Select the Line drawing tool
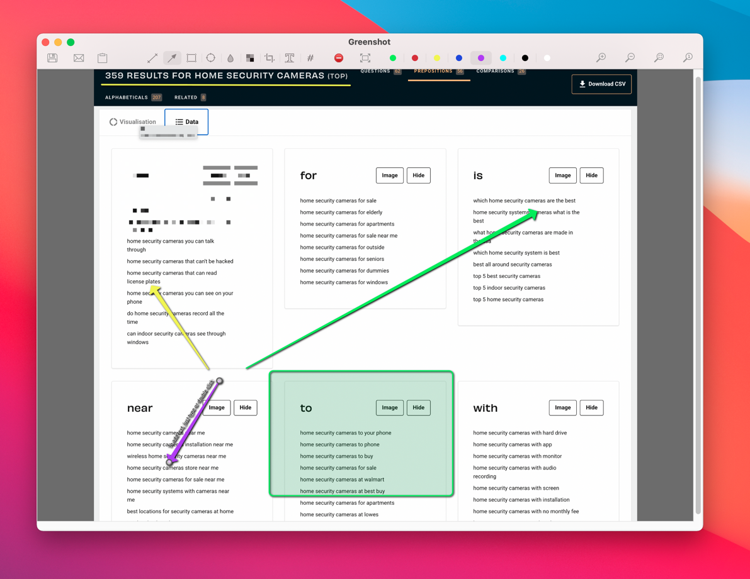This screenshot has width=750, height=579. point(152,58)
